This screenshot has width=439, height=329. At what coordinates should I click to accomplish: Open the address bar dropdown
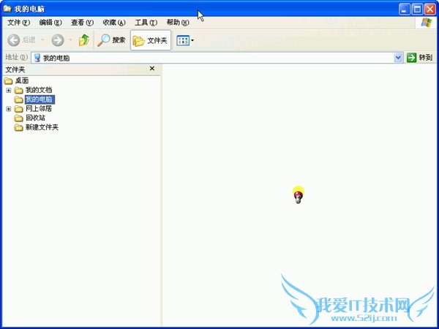click(x=398, y=58)
